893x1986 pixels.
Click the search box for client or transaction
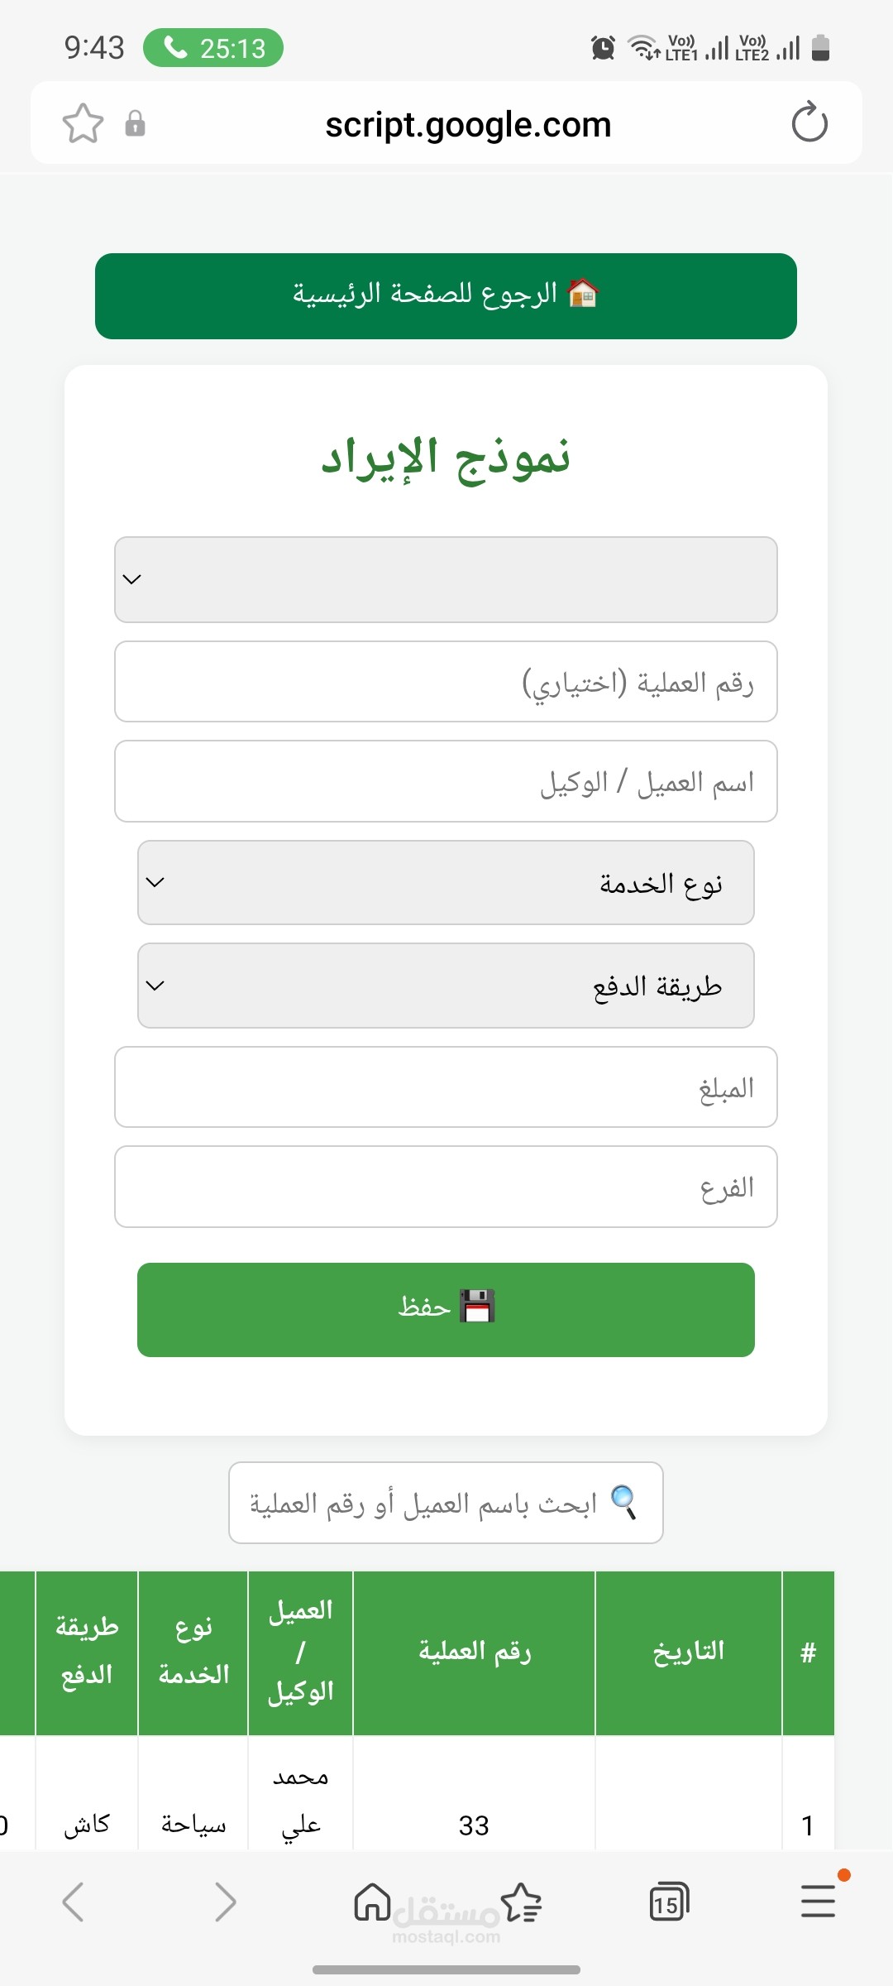click(446, 1503)
